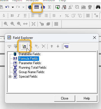Apply comma thousands separator format
The image size is (101, 109).
(60, 16)
